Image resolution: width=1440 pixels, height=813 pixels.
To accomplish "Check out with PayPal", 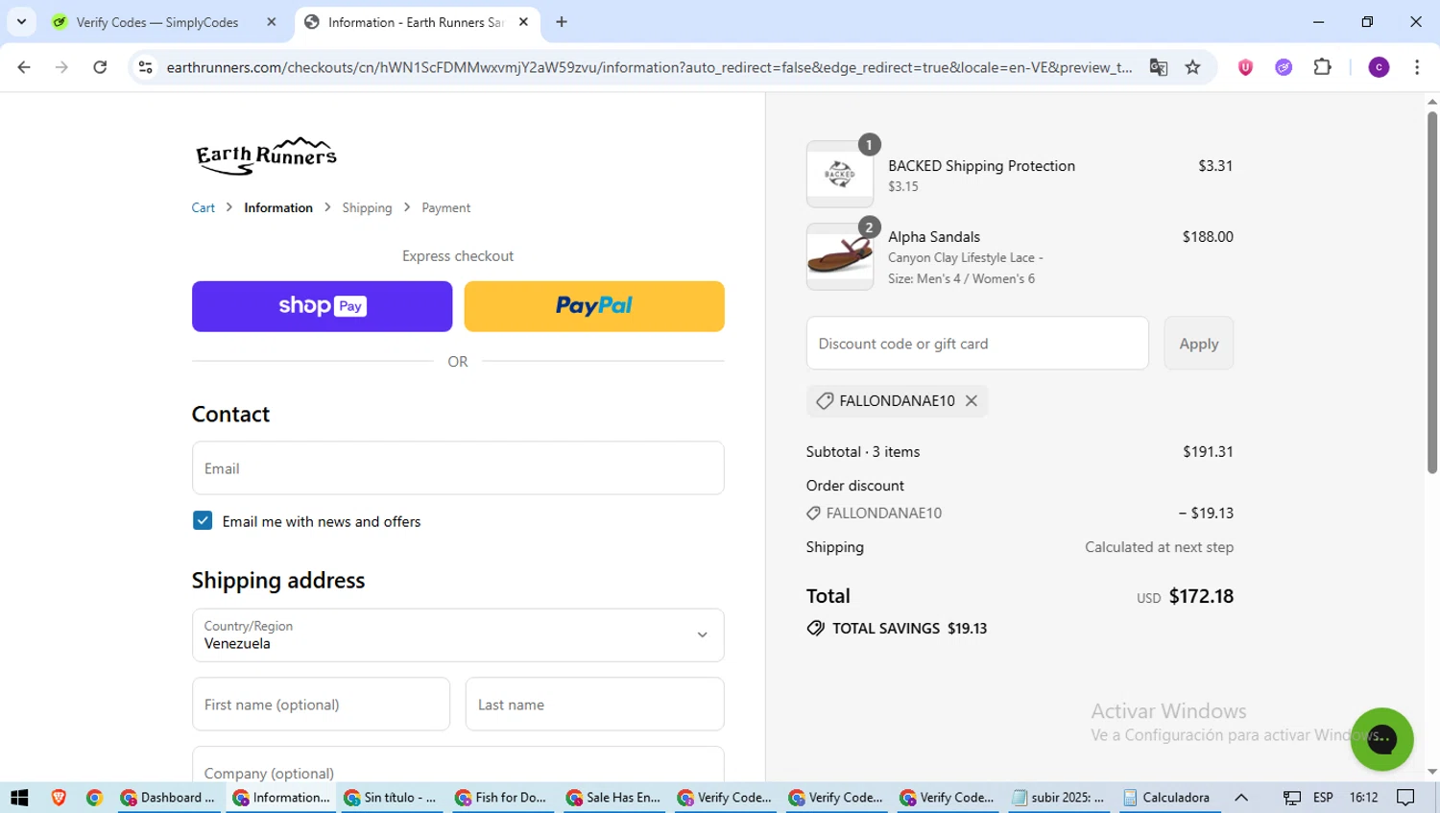I will coord(594,306).
